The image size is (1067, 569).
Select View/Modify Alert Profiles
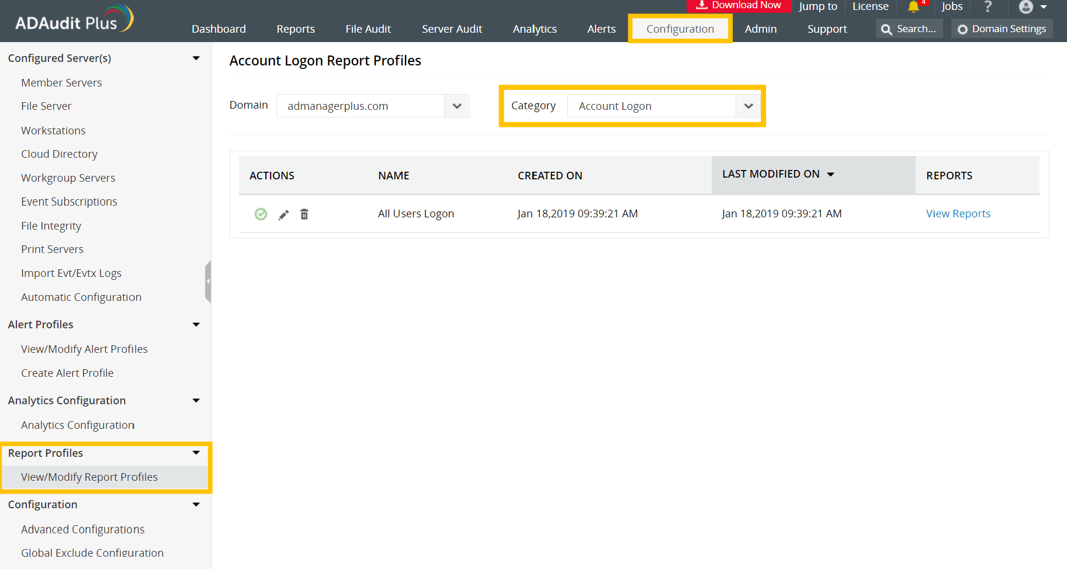coord(84,349)
